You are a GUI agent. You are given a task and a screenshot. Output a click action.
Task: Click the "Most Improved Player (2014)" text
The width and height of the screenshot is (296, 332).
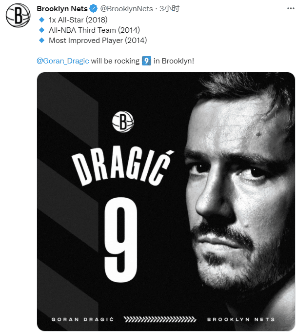click(98, 40)
